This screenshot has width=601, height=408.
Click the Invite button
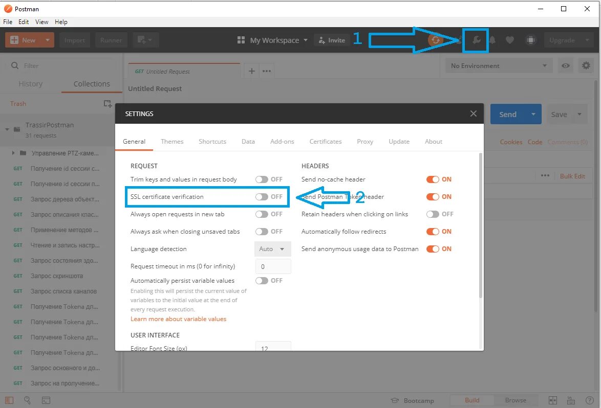332,40
